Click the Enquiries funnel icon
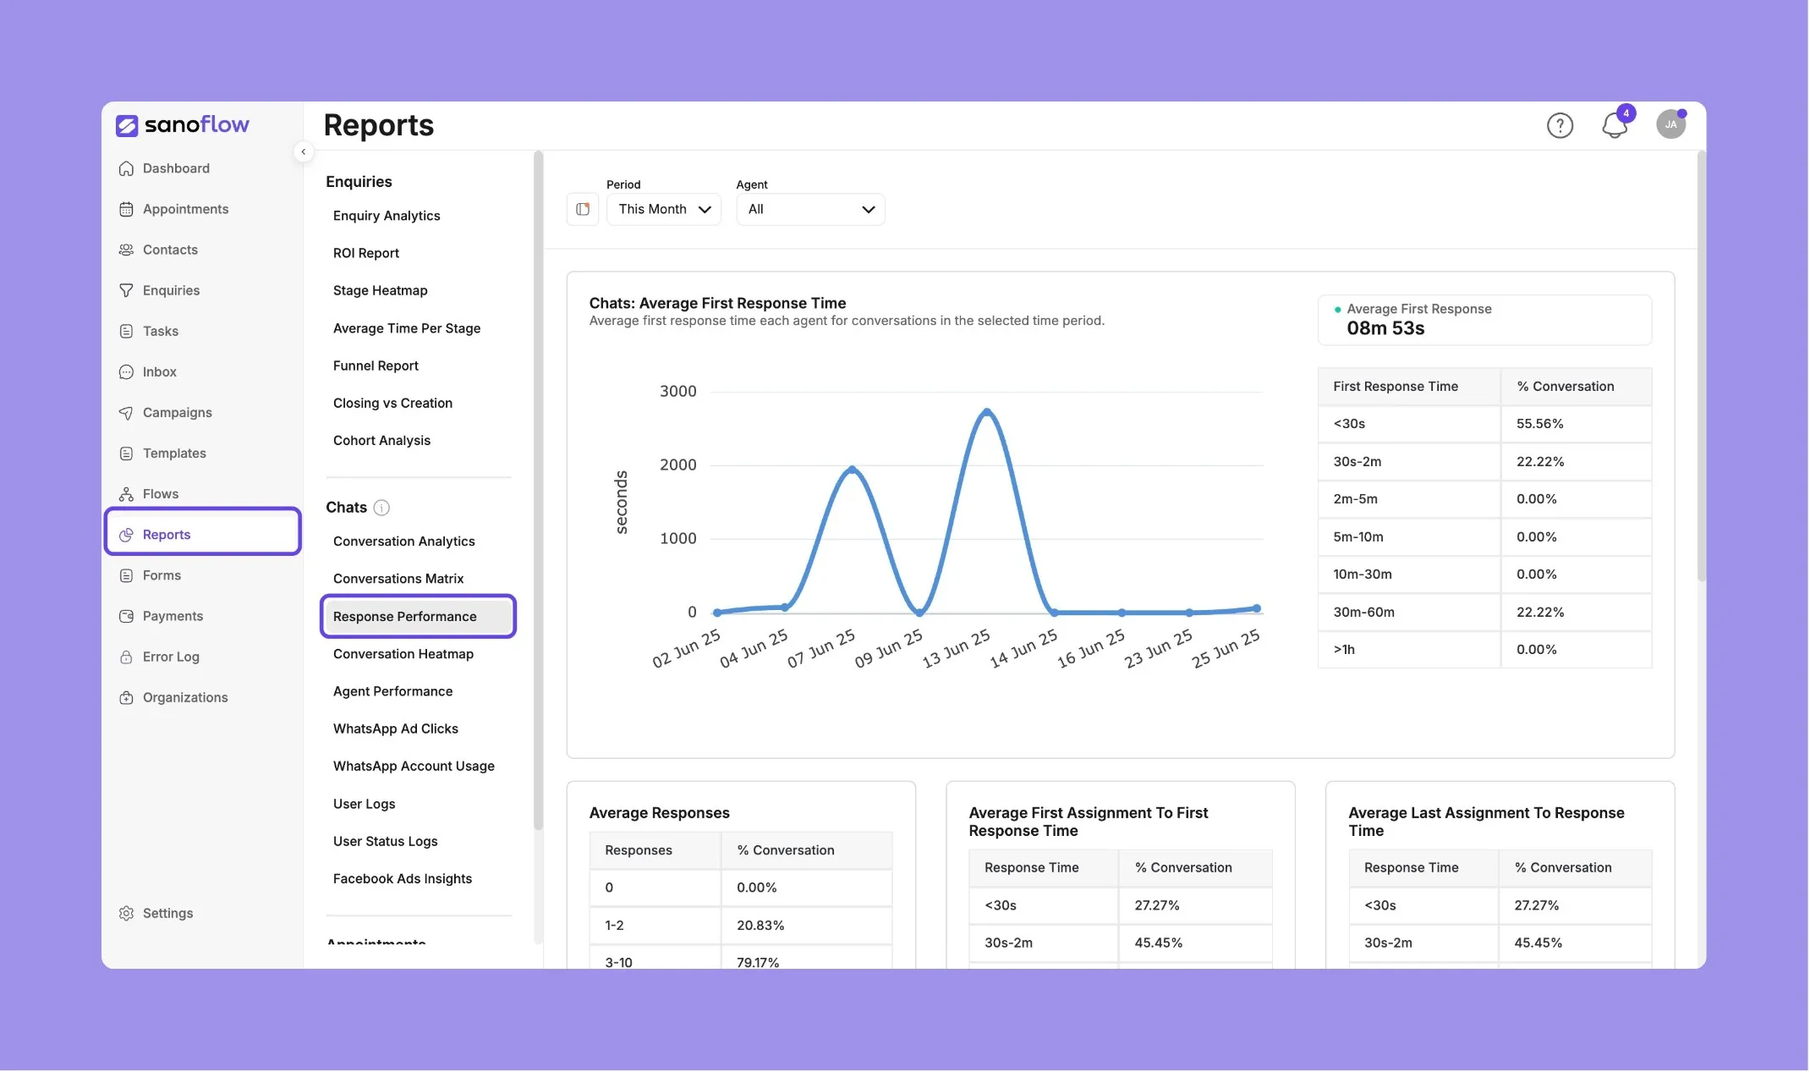Image resolution: width=1810 pixels, height=1072 pixels. click(126, 290)
